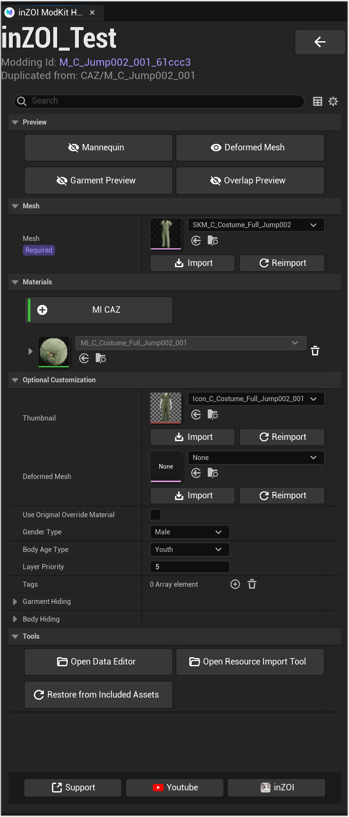Enable Use Original Override Material checkbox
349x817 pixels.
pyautogui.click(x=155, y=515)
